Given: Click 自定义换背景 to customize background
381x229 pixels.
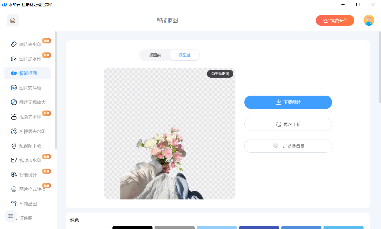Looking at the screenshot, I should 288,146.
